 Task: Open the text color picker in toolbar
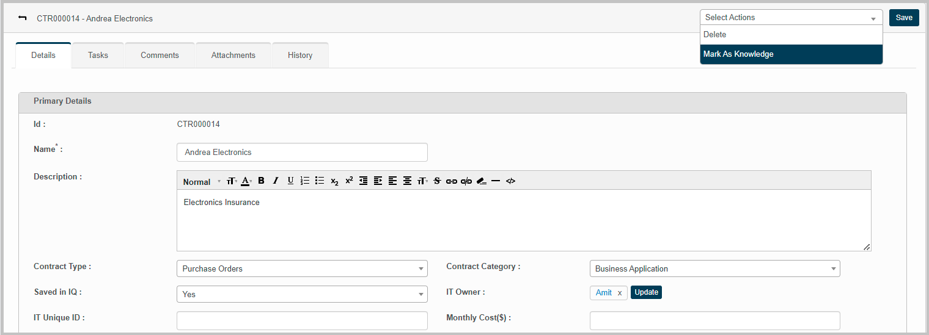(246, 181)
